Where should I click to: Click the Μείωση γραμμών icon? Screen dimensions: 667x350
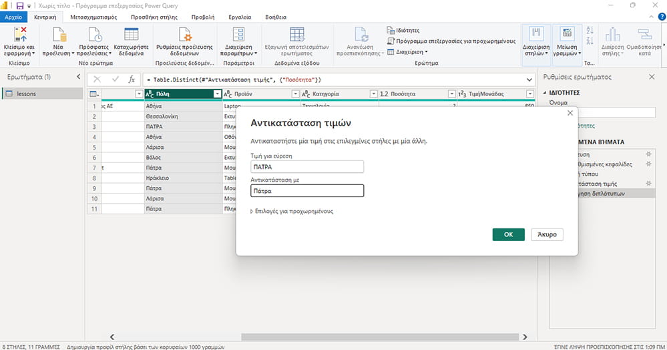tap(567, 34)
